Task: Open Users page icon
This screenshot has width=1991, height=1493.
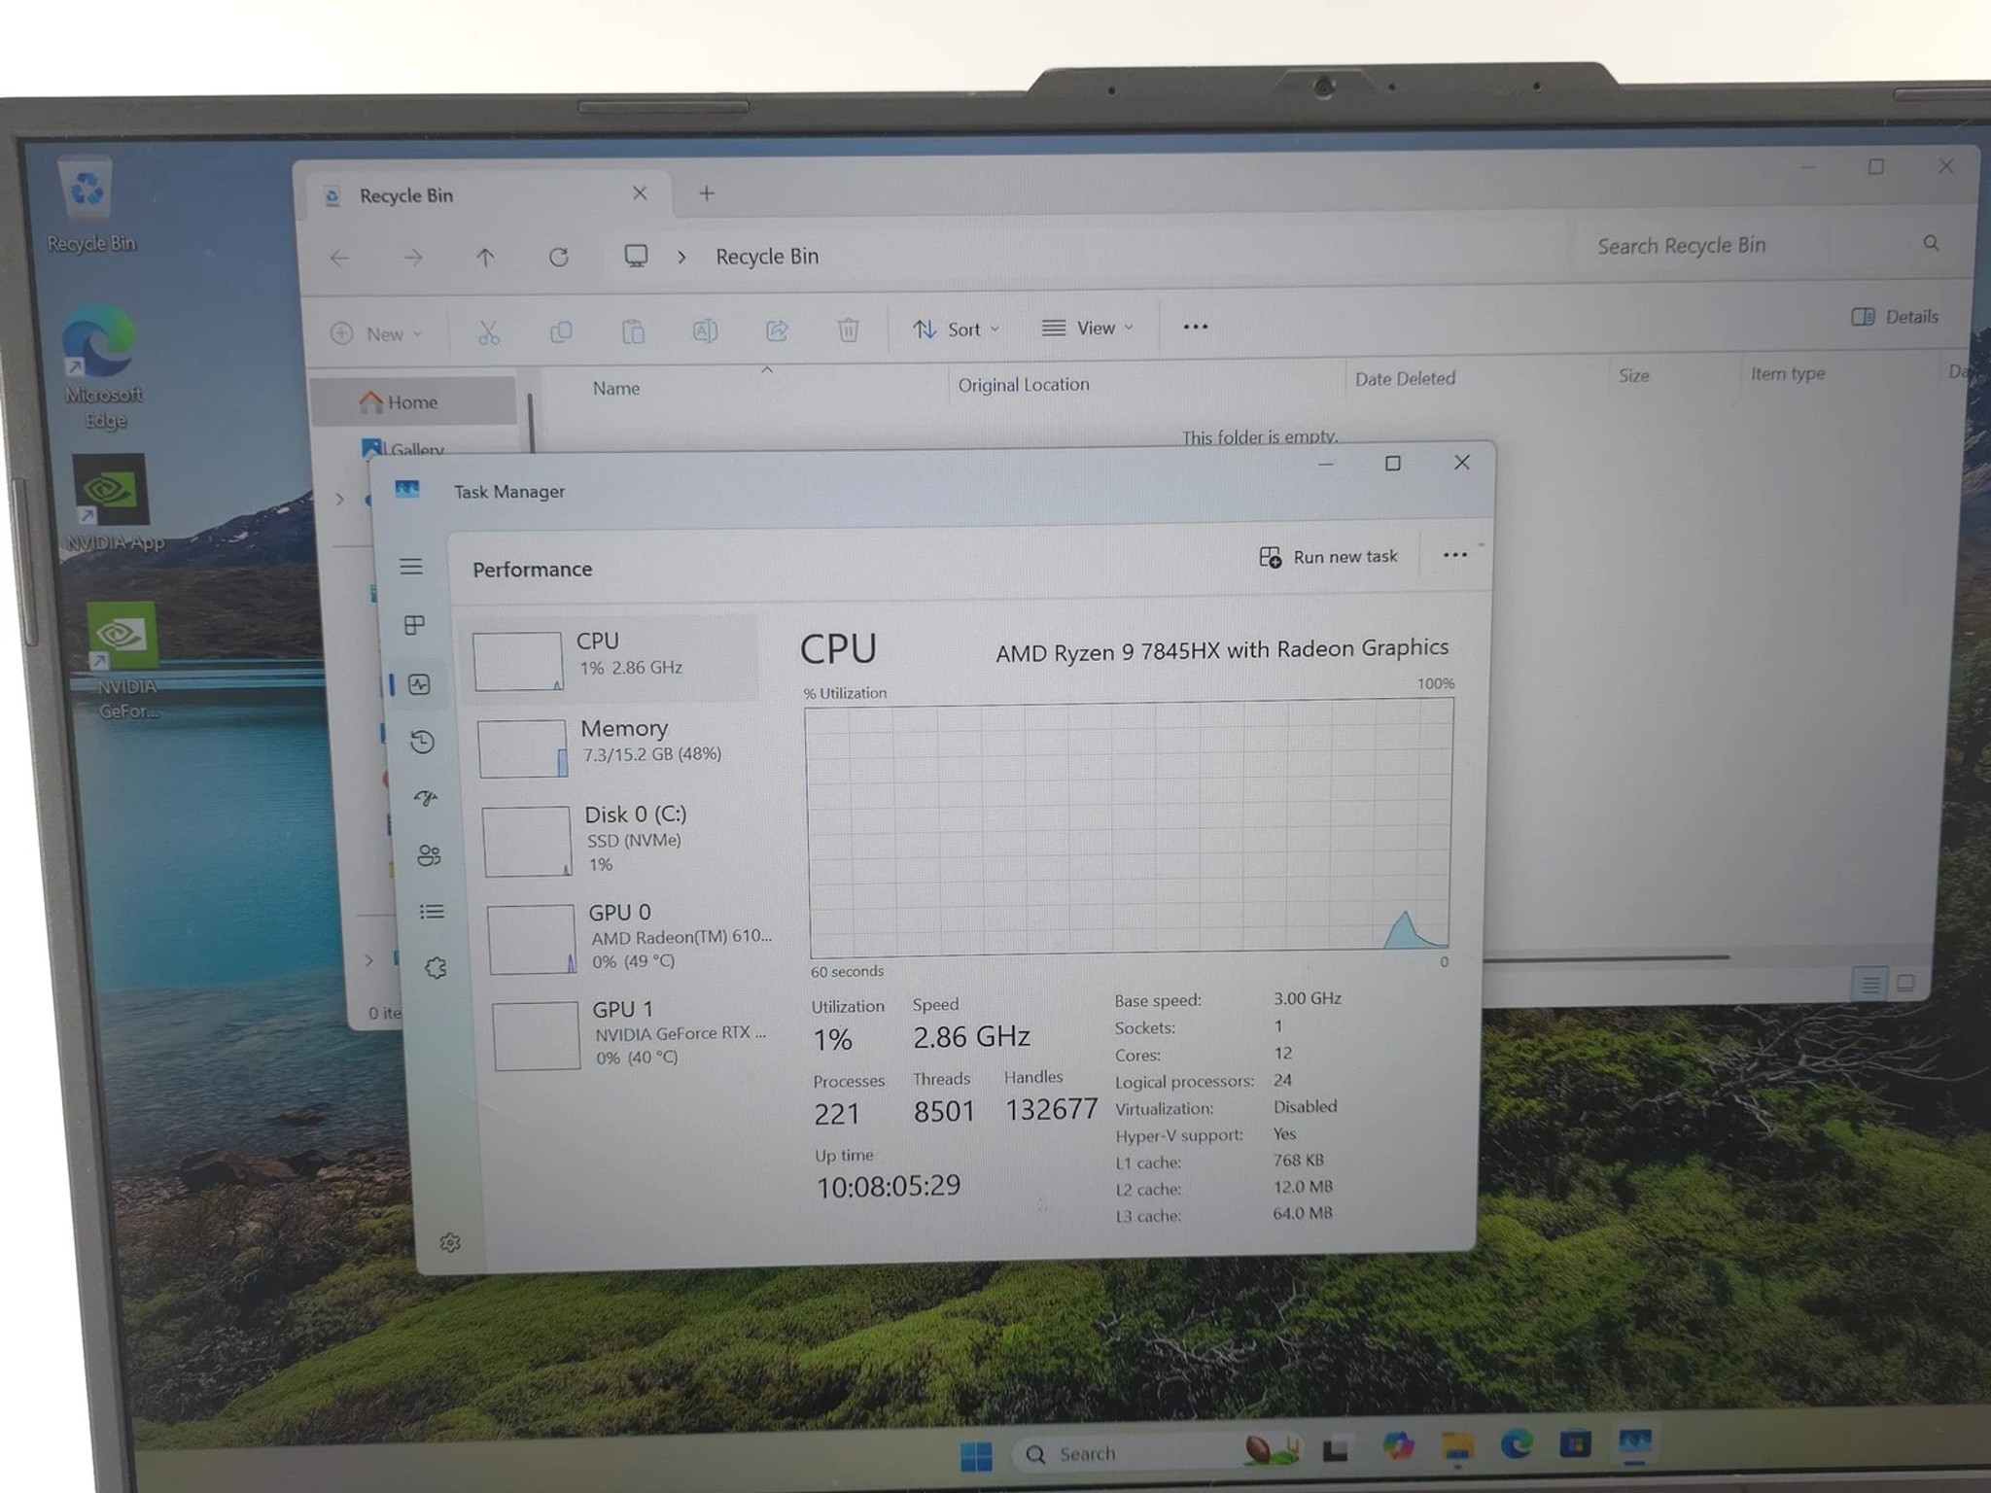Action: click(429, 854)
